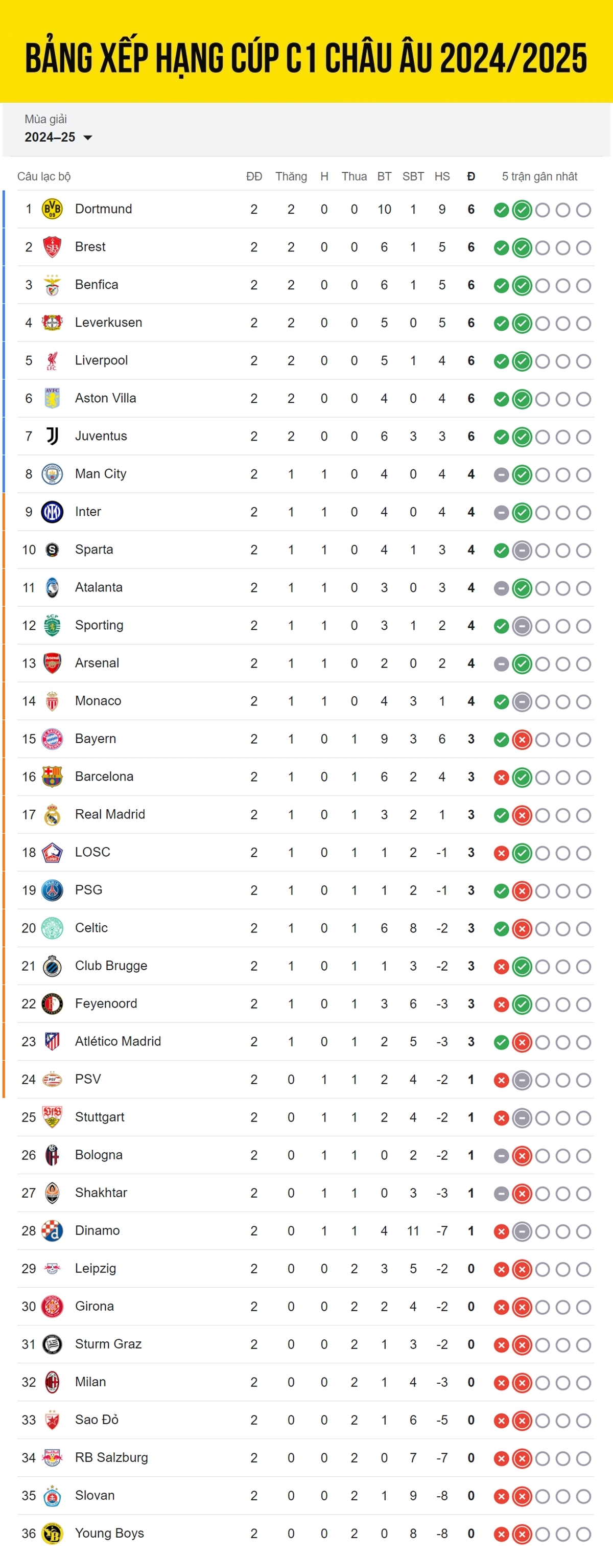Image resolution: width=613 pixels, height=1554 pixels.
Task: Click the Inter club logo
Action: click(52, 512)
